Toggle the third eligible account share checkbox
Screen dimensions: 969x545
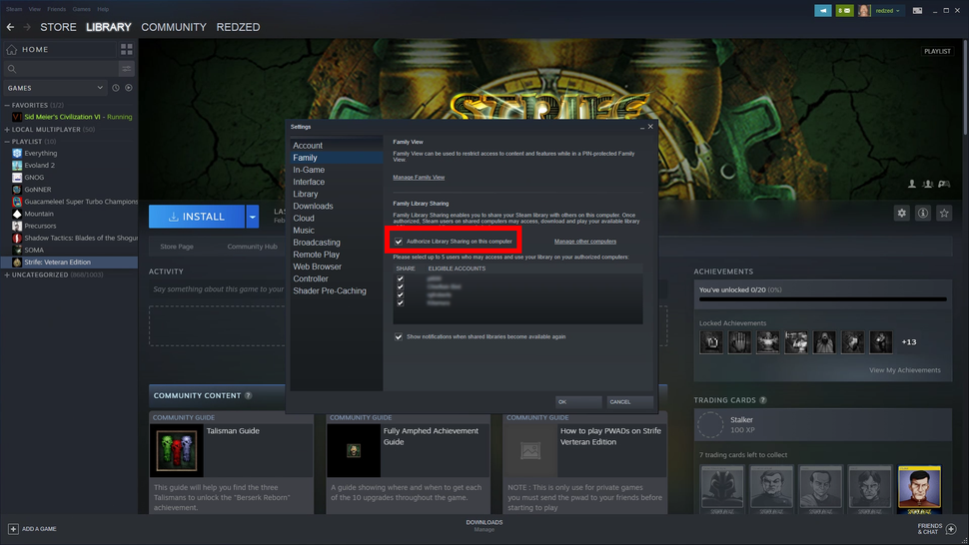400,294
